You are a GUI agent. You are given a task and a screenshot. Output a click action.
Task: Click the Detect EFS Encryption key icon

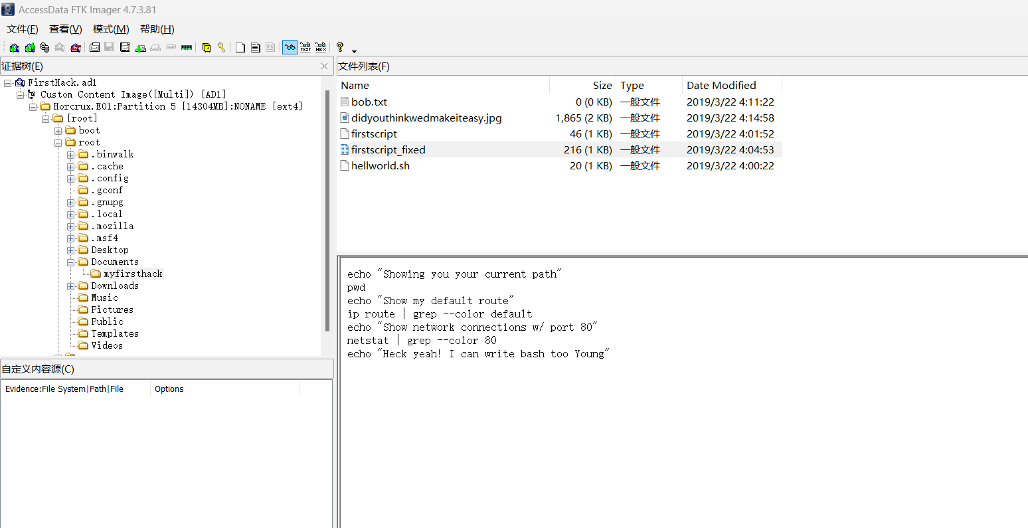click(221, 48)
